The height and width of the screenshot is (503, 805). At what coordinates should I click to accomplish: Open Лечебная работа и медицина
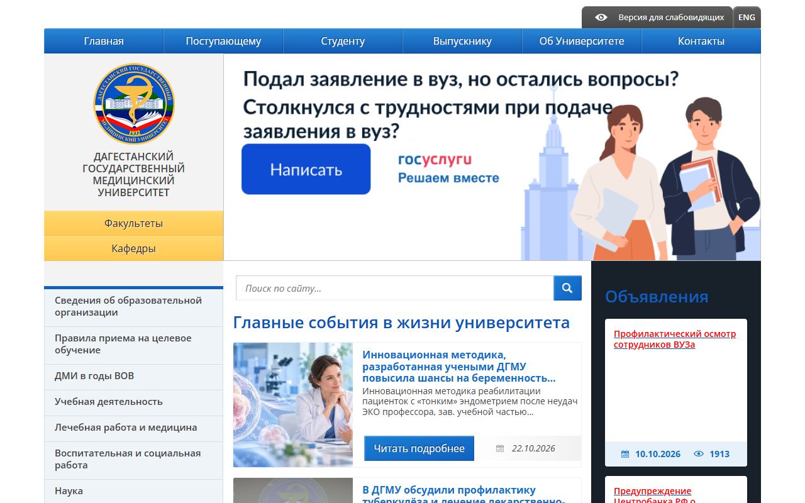tap(134, 428)
